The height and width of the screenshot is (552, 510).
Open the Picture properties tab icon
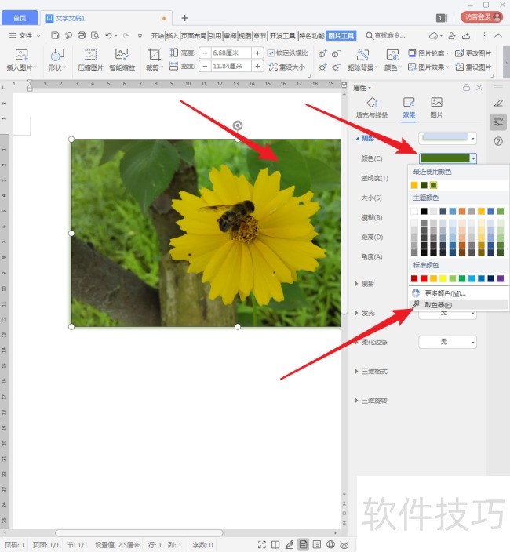[436, 103]
